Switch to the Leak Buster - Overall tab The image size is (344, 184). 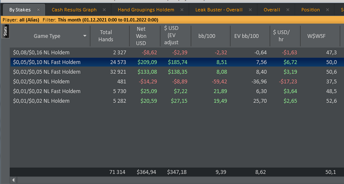click(219, 10)
